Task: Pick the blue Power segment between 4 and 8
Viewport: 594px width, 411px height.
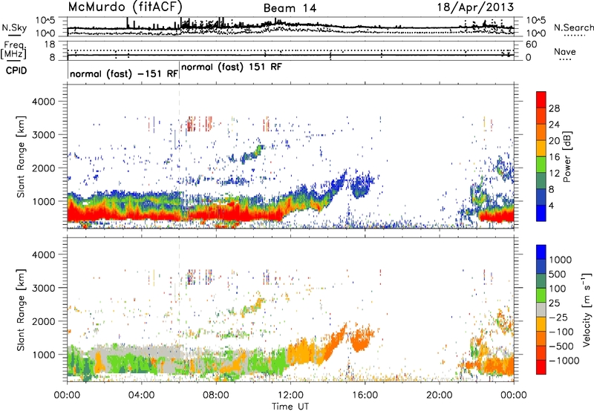Action: point(541,197)
